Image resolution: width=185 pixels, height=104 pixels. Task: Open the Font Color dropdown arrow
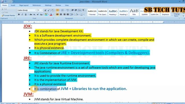(53, 14)
